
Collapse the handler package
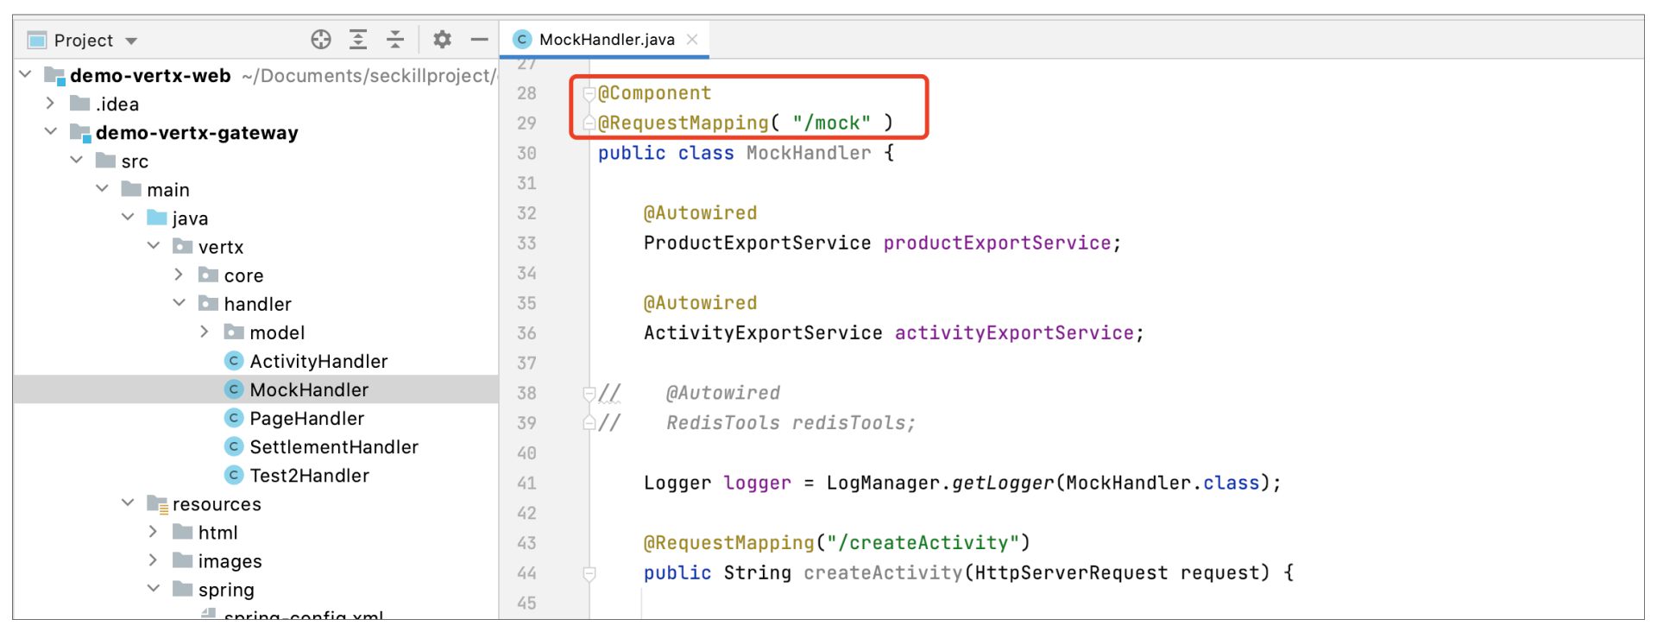180,303
